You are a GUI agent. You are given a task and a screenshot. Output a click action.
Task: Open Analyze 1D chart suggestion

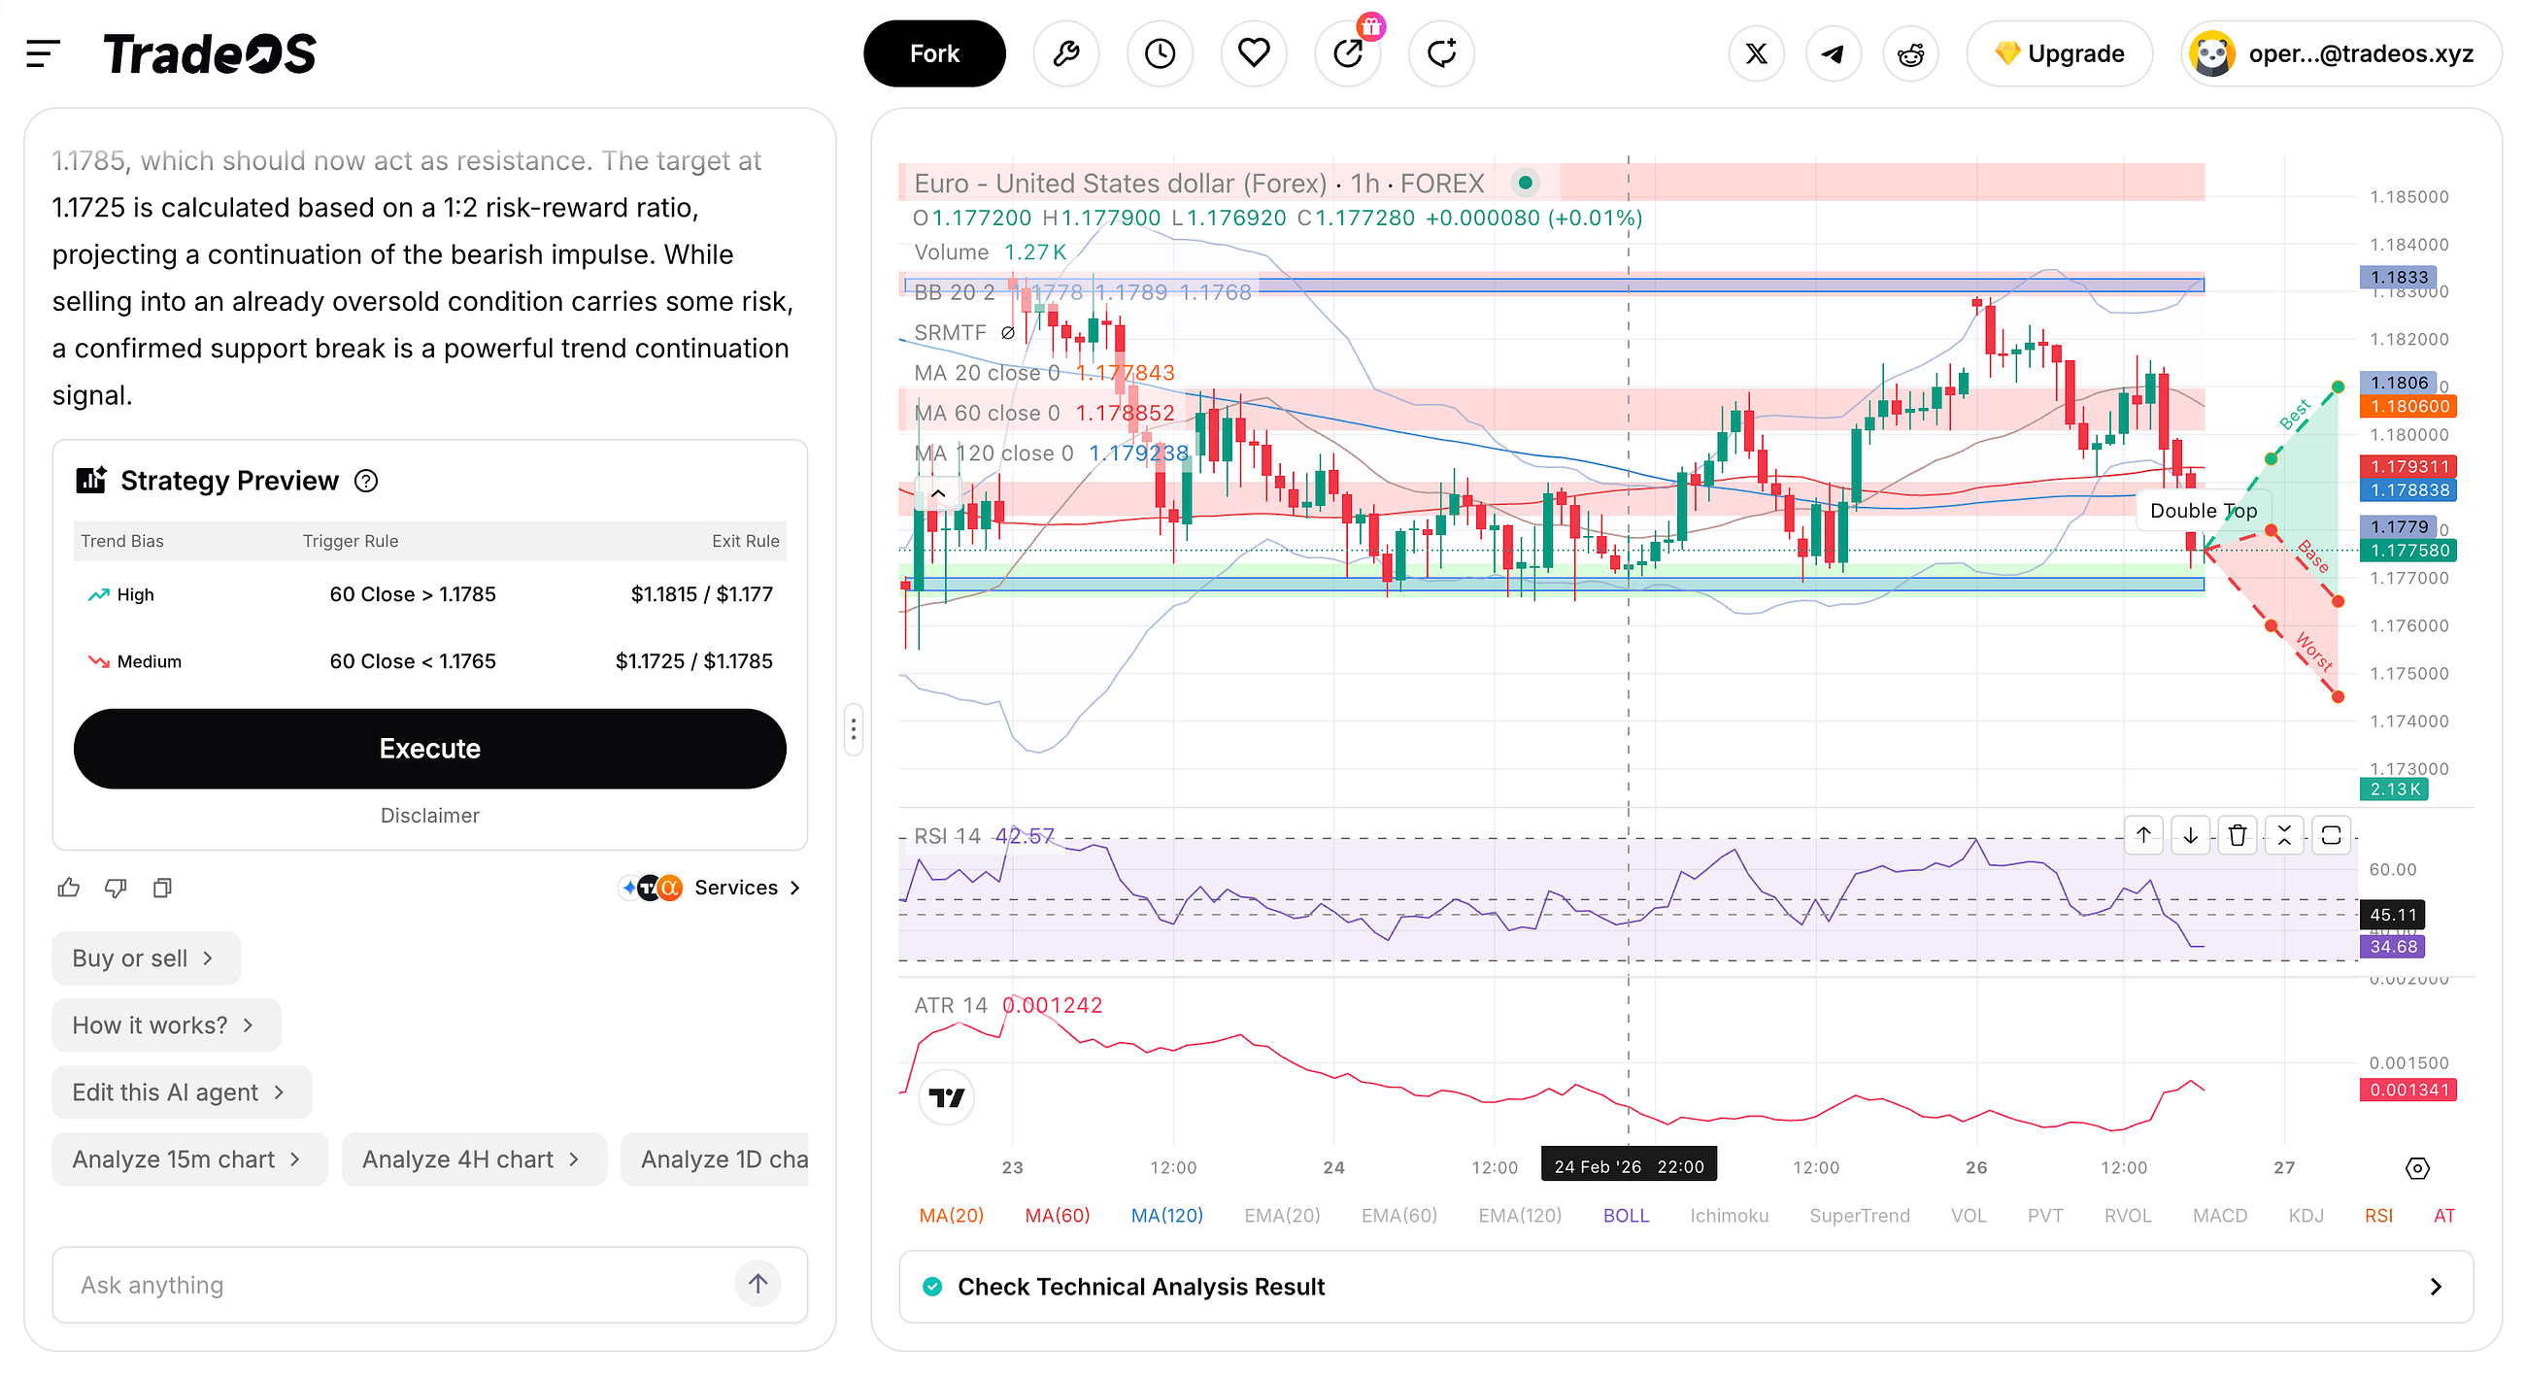click(x=715, y=1159)
